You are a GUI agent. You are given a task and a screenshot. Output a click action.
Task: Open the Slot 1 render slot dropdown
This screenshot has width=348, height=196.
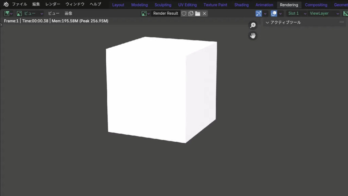pyautogui.click(x=297, y=14)
